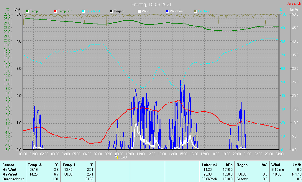Click the pressure value '1016.5'
The image size is (302, 182).
tap(228, 170)
